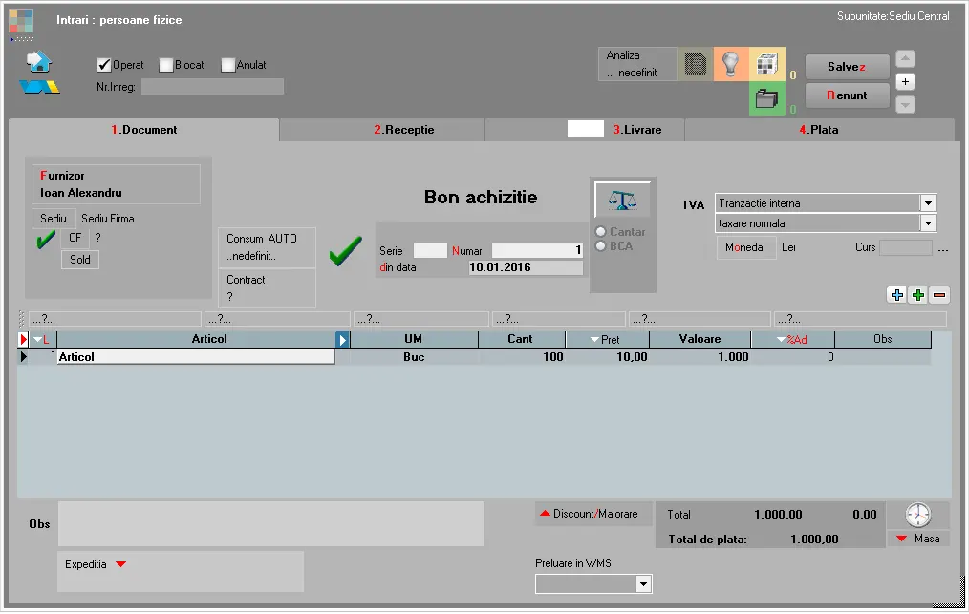Open the green folder icon

point(765,98)
